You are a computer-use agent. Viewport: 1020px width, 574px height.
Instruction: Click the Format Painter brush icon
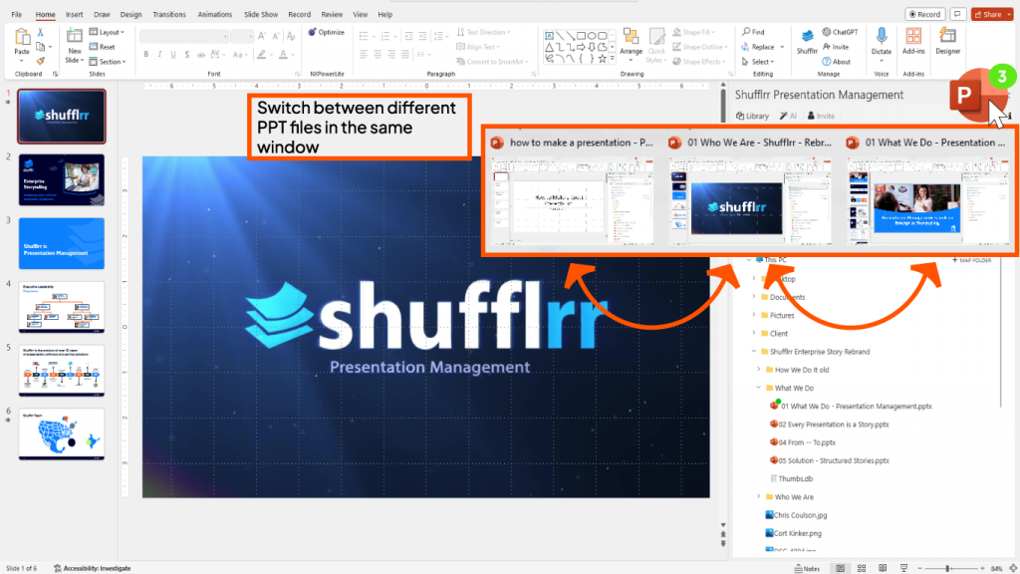pos(40,61)
